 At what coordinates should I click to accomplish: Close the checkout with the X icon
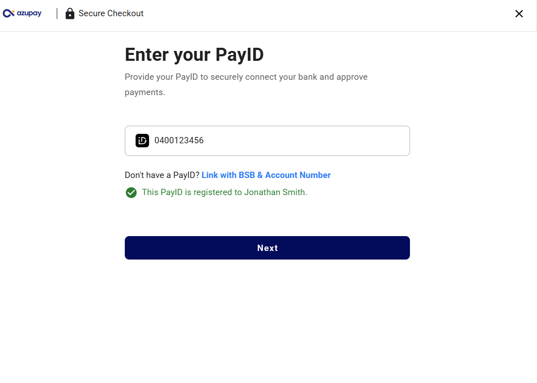point(519,14)
